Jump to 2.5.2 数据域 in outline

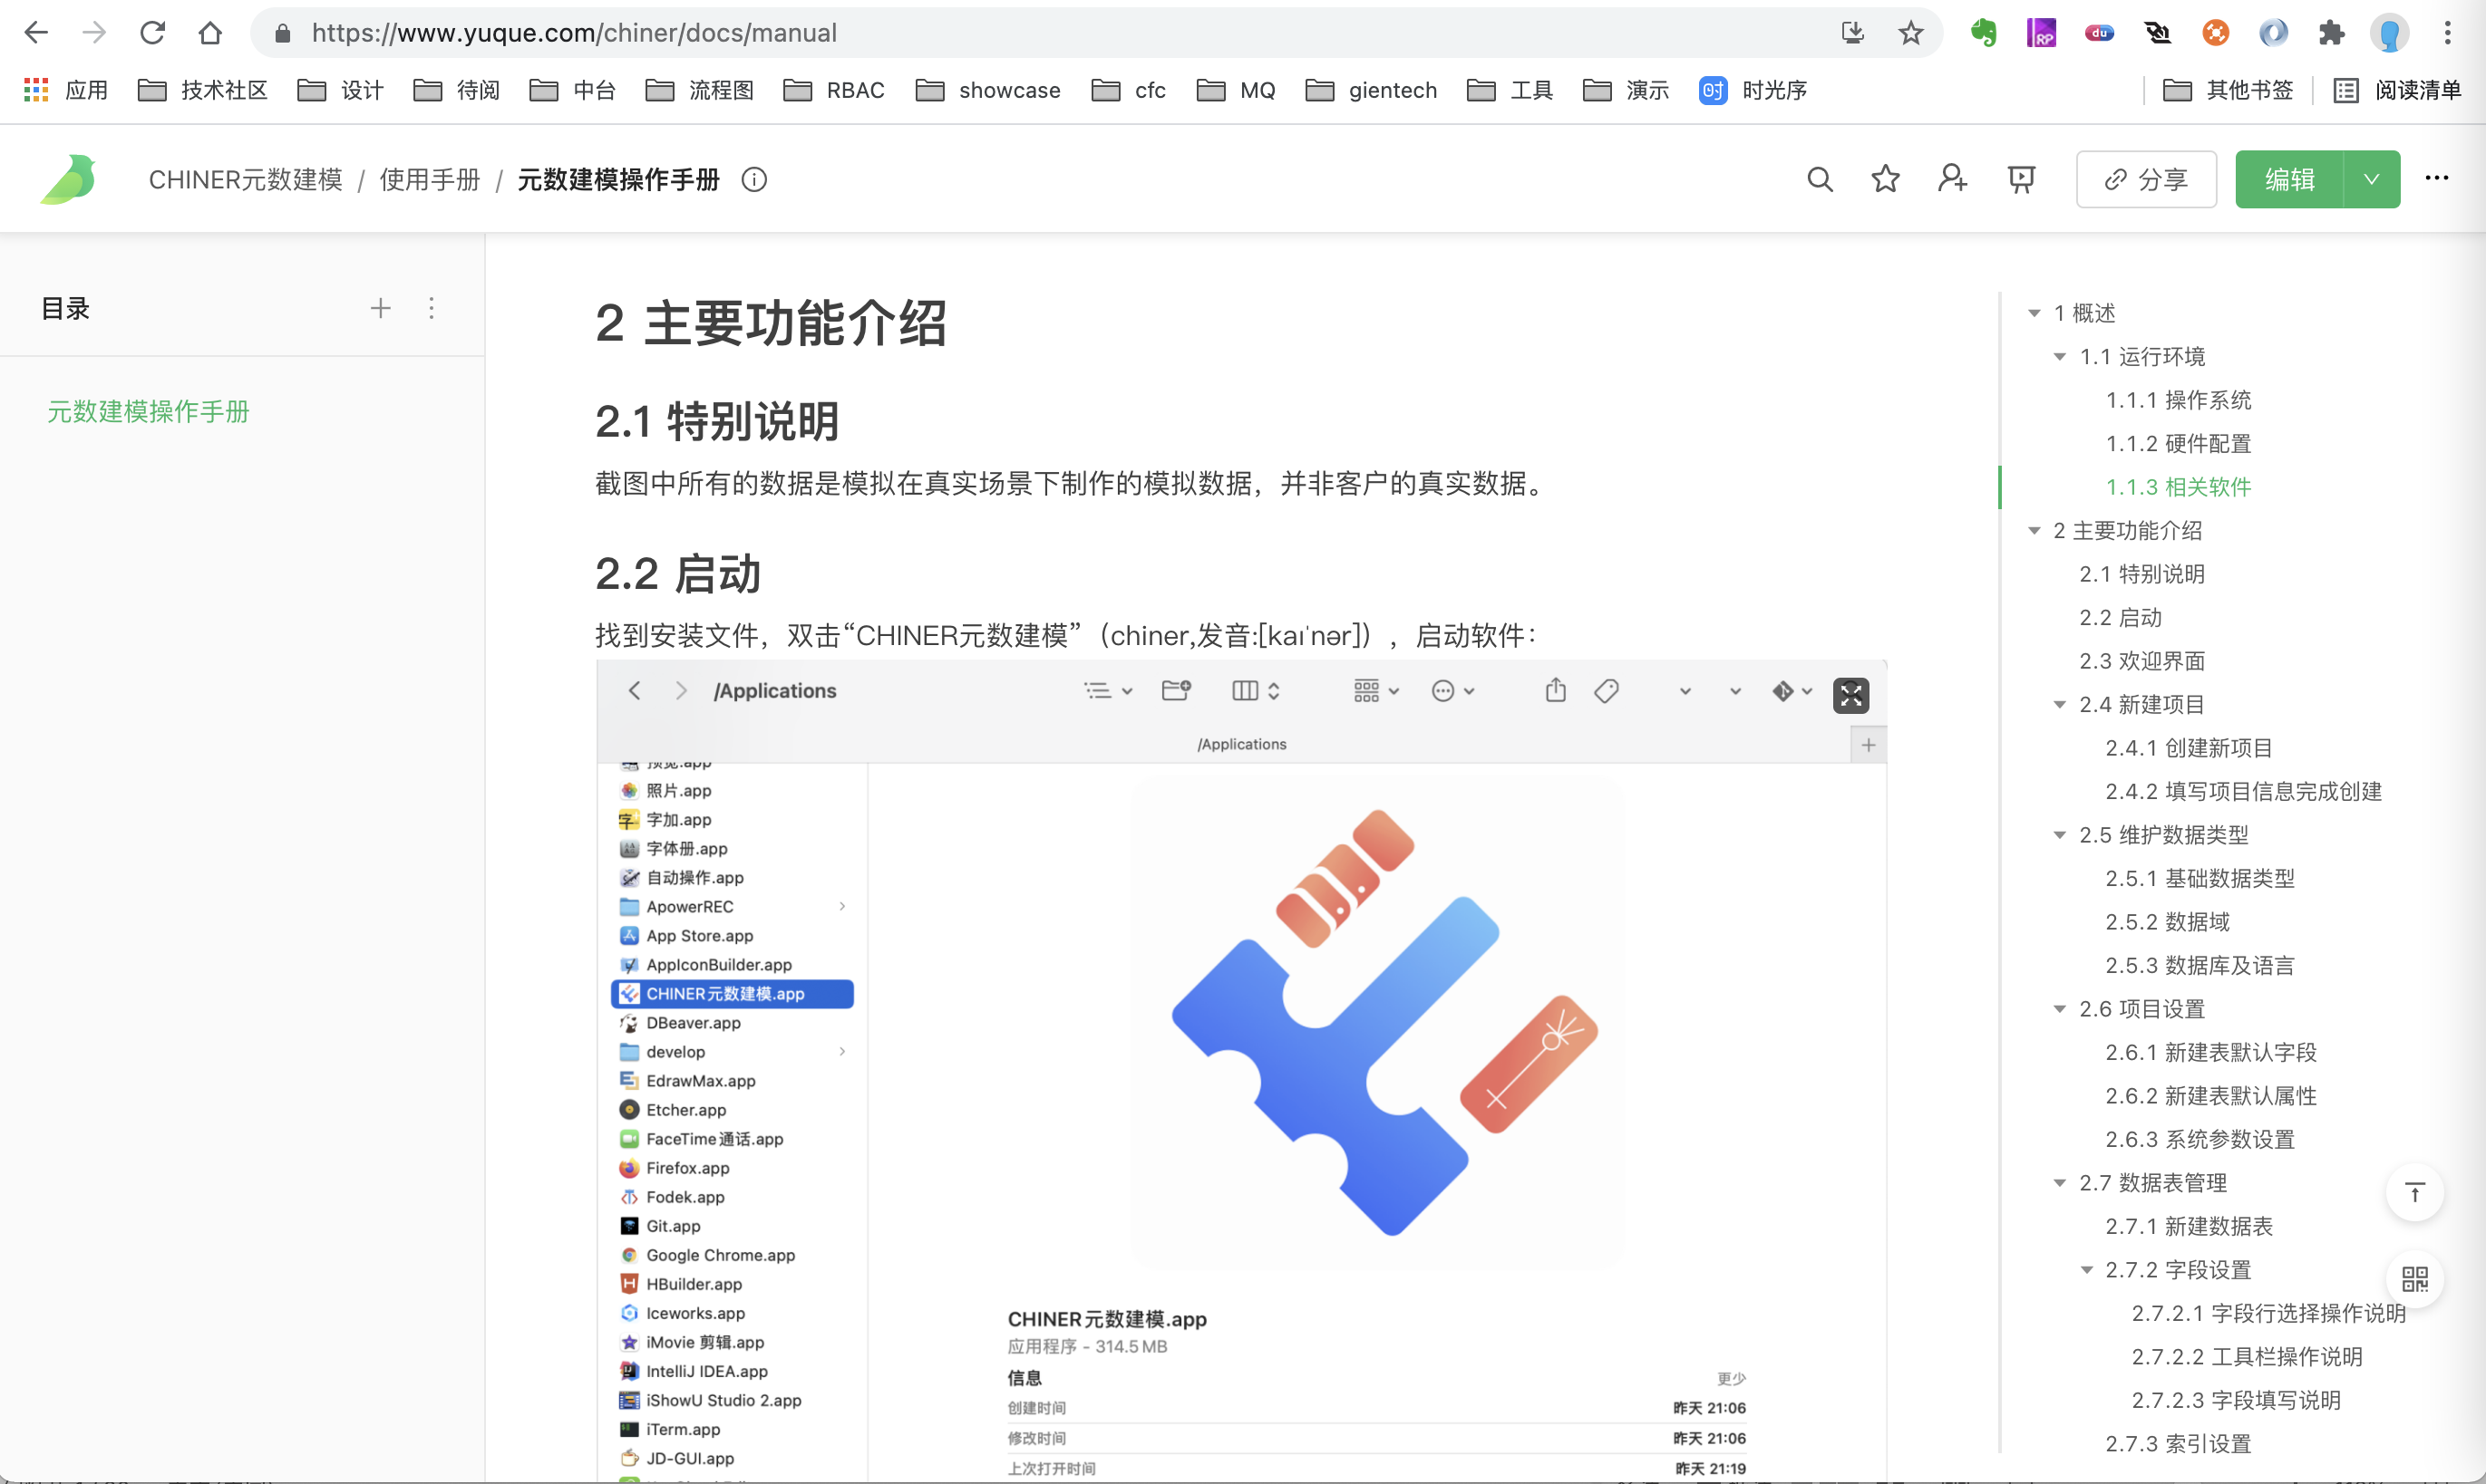coord(2167,922)
